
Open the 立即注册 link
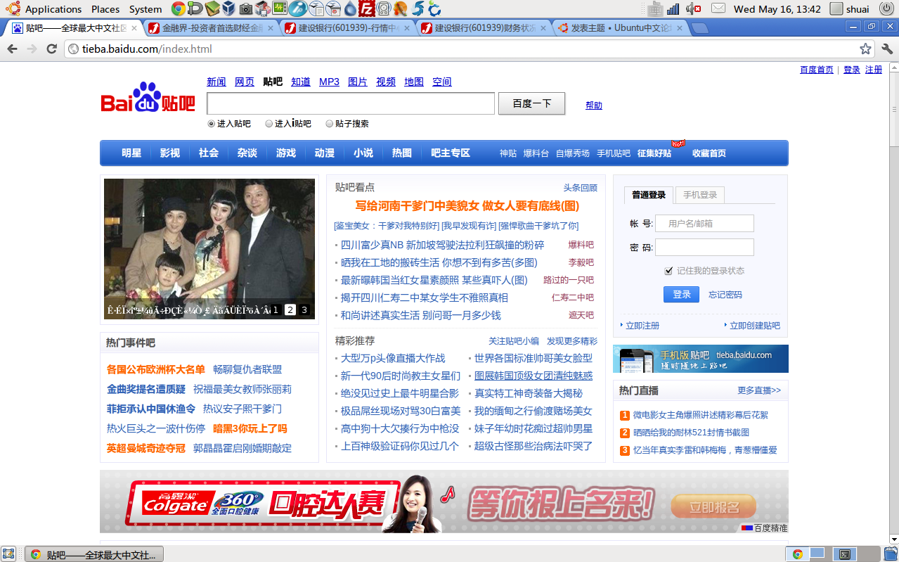(642, 326)
